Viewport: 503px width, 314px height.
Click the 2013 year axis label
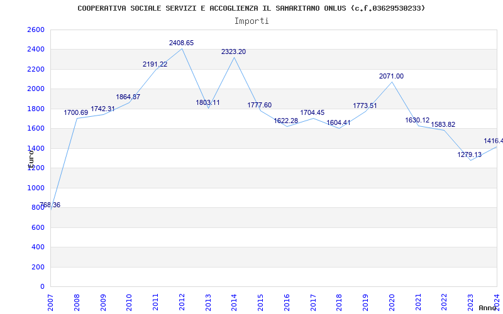[x=208, y=302]
